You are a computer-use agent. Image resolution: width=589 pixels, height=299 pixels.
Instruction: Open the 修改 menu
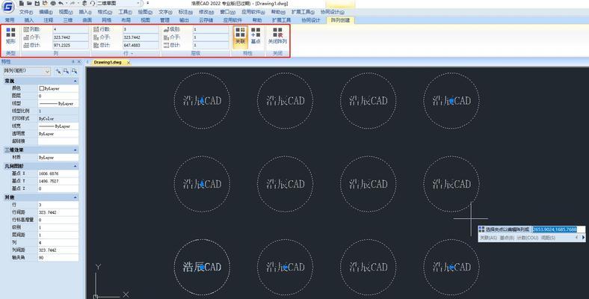click(206, 12)
